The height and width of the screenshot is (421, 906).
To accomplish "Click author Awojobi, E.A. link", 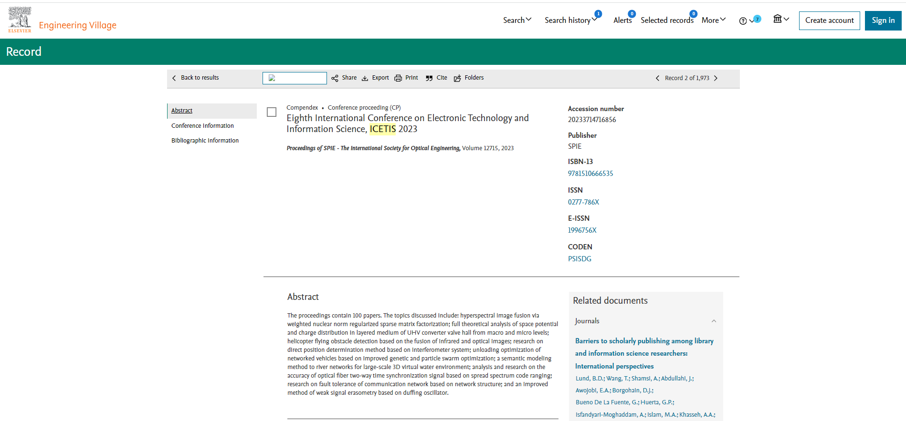I will [593, 390].
